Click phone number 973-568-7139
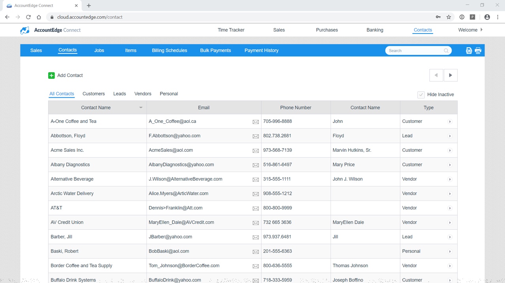This screenshot has width=505, height=283. tap(277, 150)
